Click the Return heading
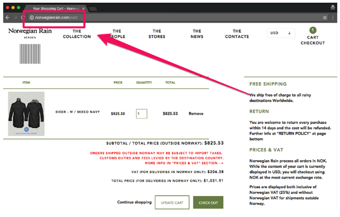The height and width of the screenshot is (217, 340). 259,111
